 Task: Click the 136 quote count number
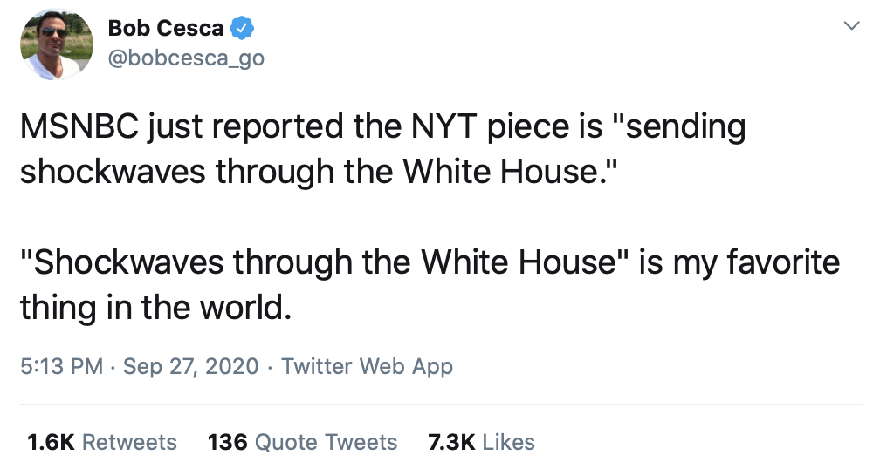point(228,442)
